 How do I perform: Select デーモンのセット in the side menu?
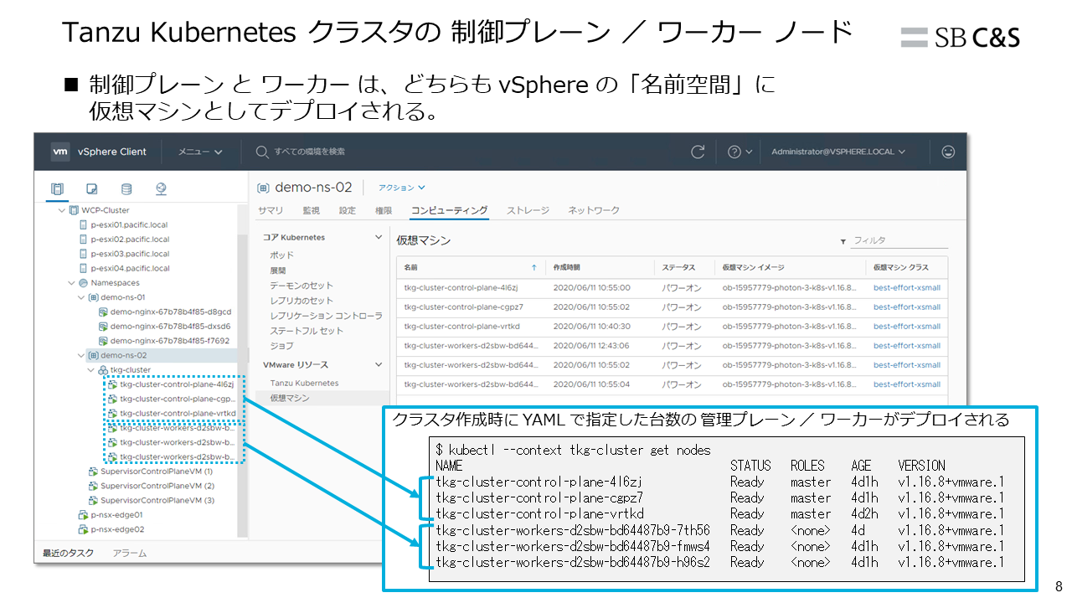(301, 286)
